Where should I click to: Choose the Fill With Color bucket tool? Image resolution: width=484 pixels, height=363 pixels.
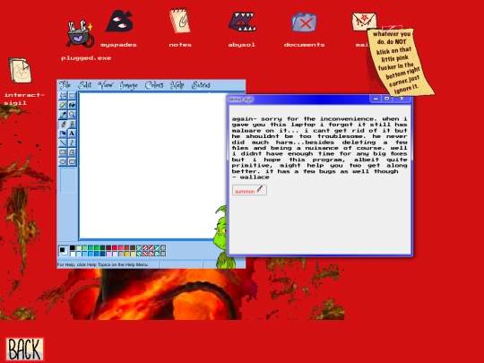pos(73,105)
